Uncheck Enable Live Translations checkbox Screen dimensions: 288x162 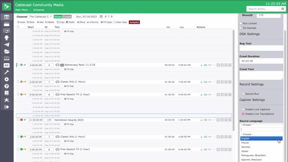point(243,114)
